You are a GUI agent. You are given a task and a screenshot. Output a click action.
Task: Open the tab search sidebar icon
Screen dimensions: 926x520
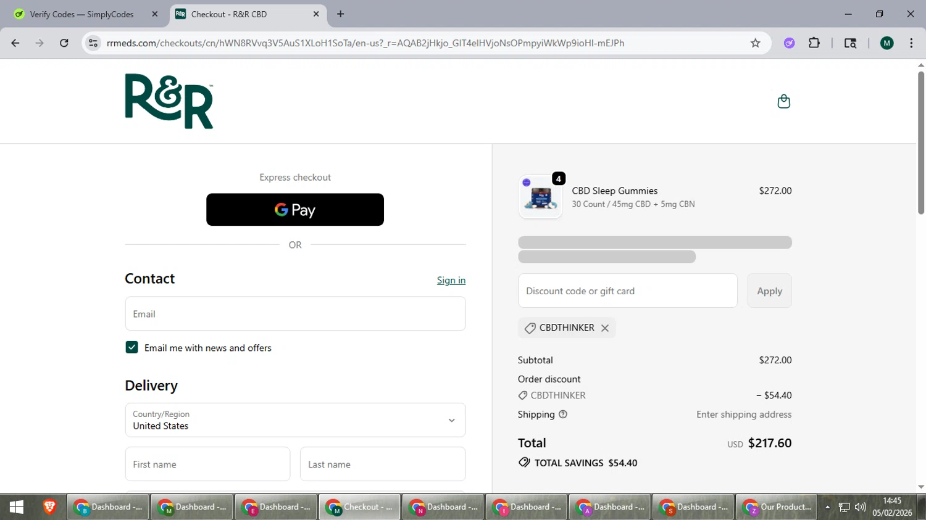[x=850, y=43]
